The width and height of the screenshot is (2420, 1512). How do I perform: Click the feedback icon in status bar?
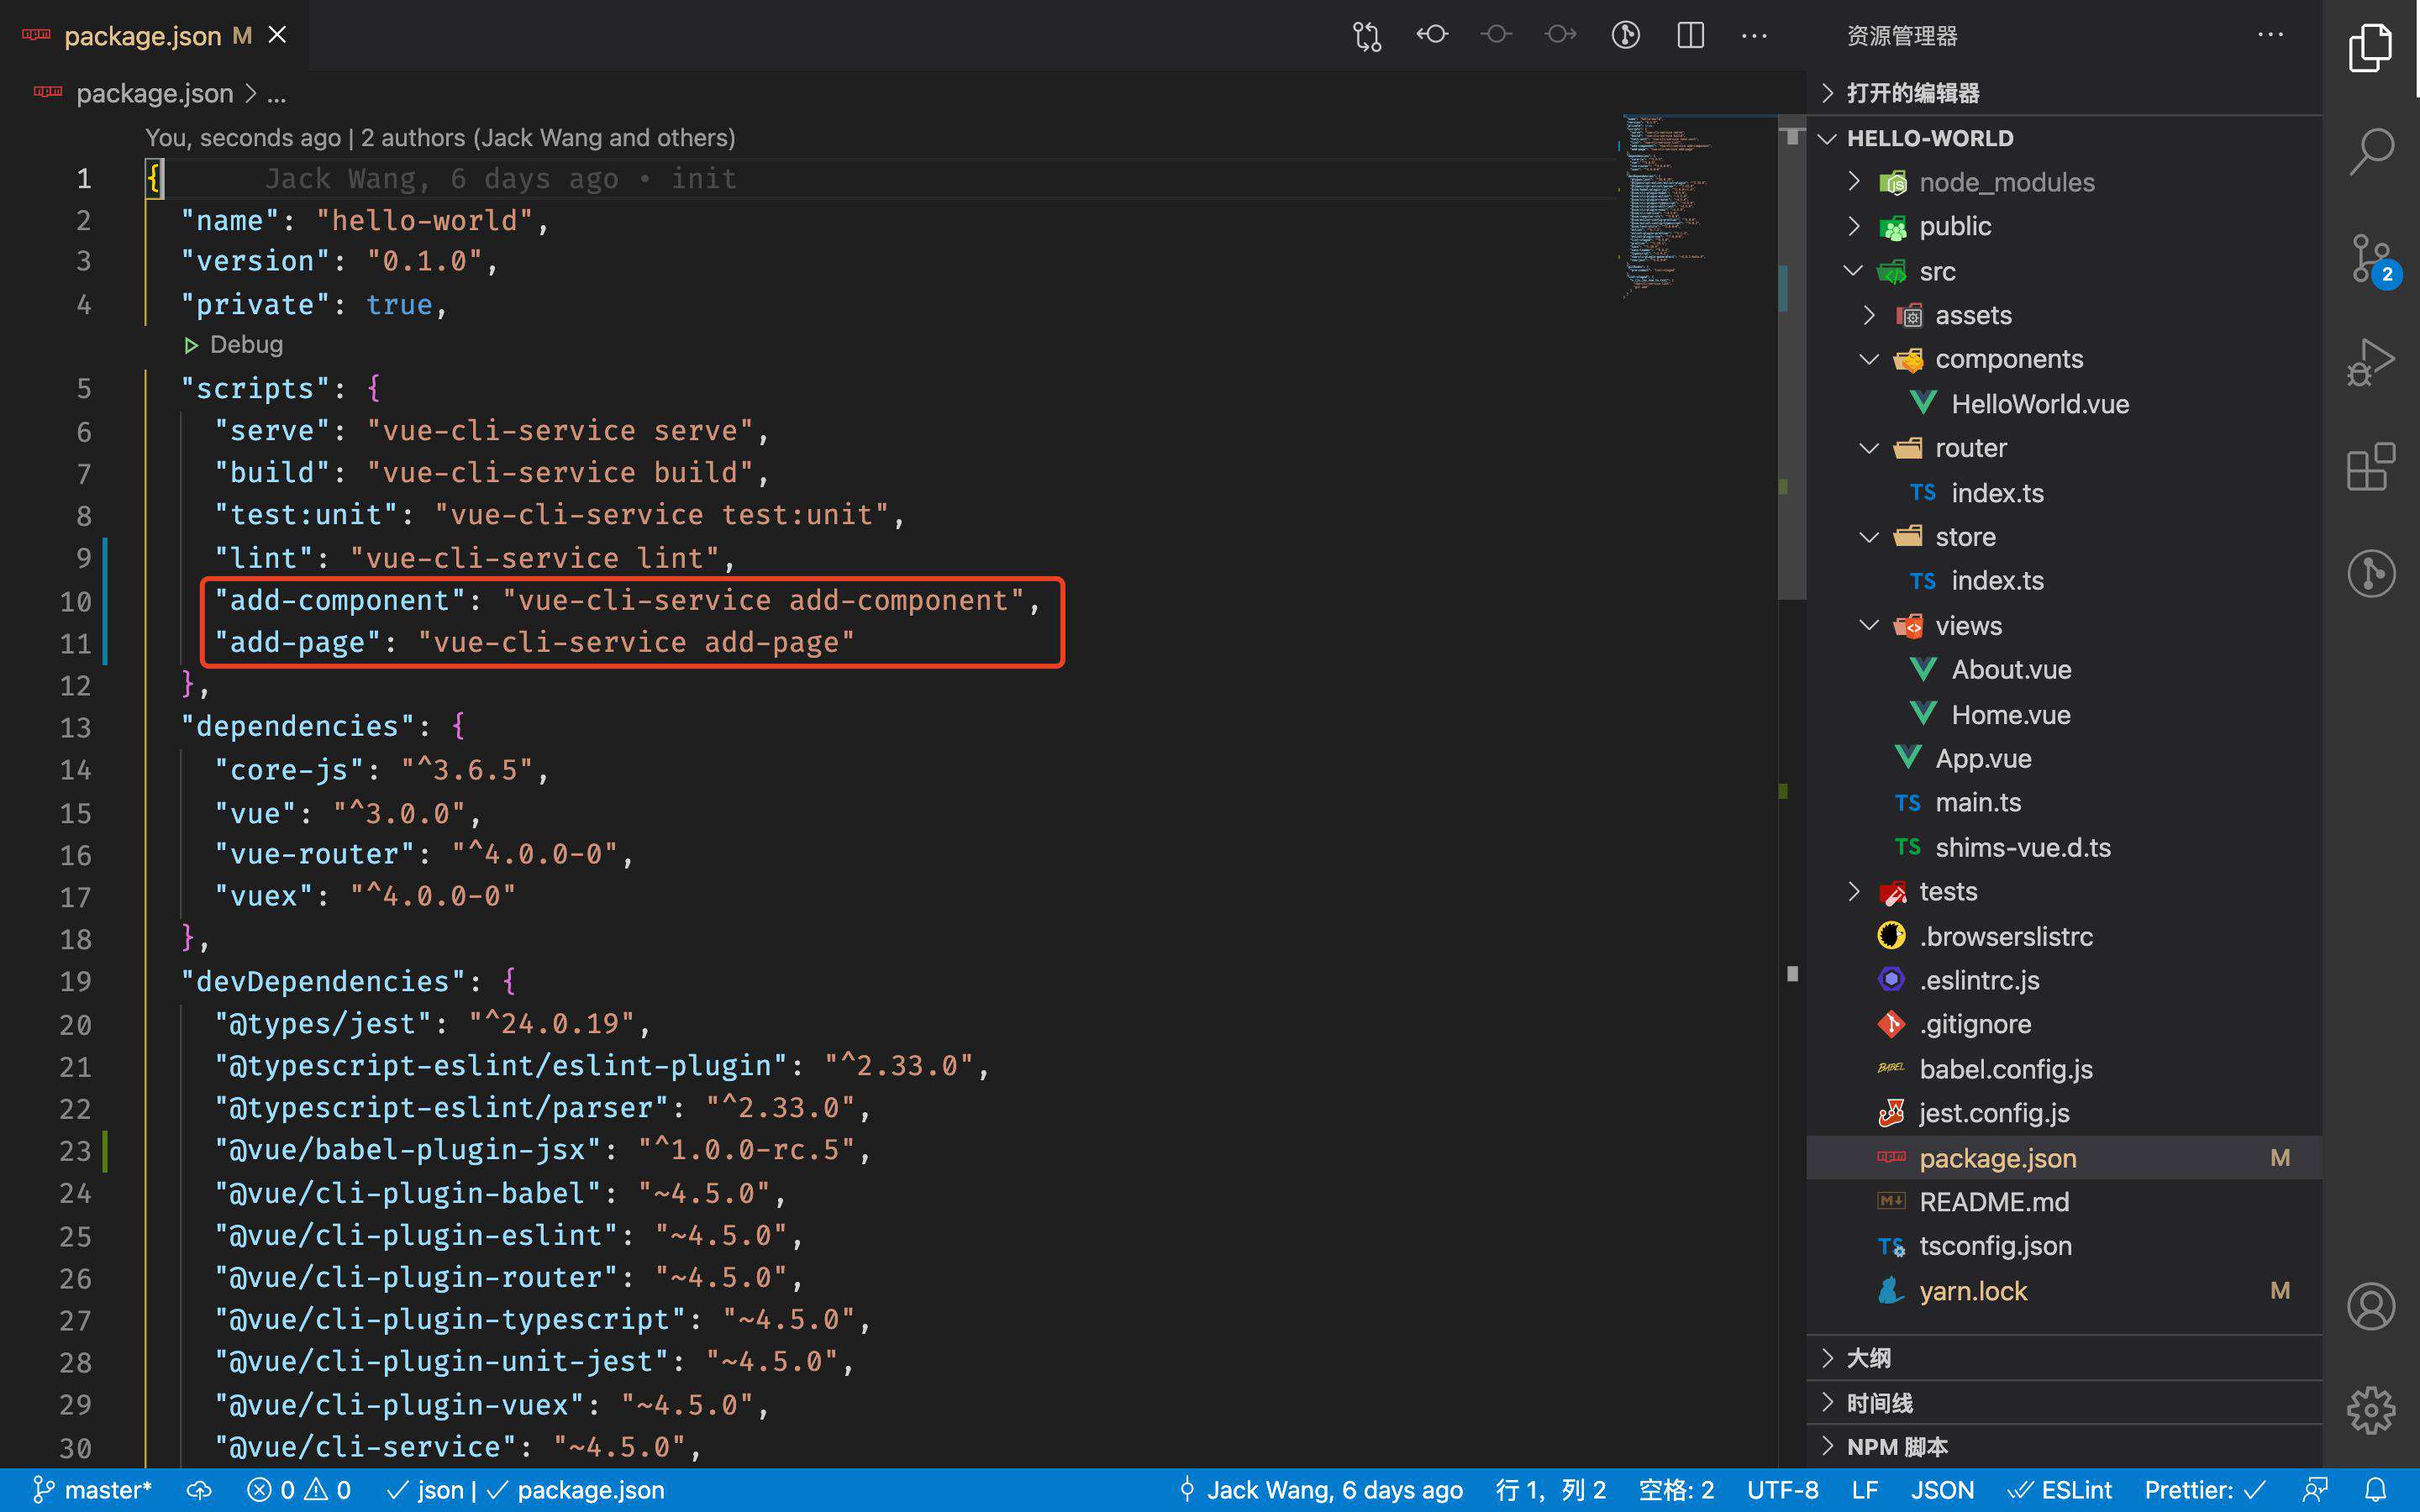pyautogui.click(x=2315, y=1490)
